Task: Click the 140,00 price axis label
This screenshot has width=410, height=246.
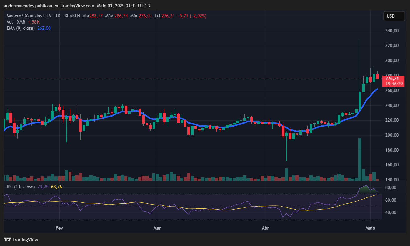Action: (392, 179)
